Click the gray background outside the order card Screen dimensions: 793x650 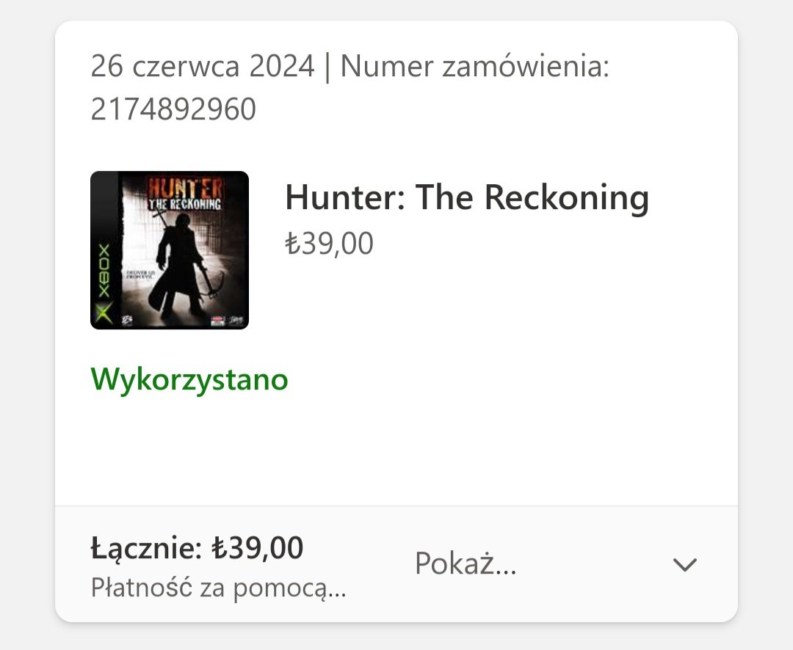[x=27, y=324]
